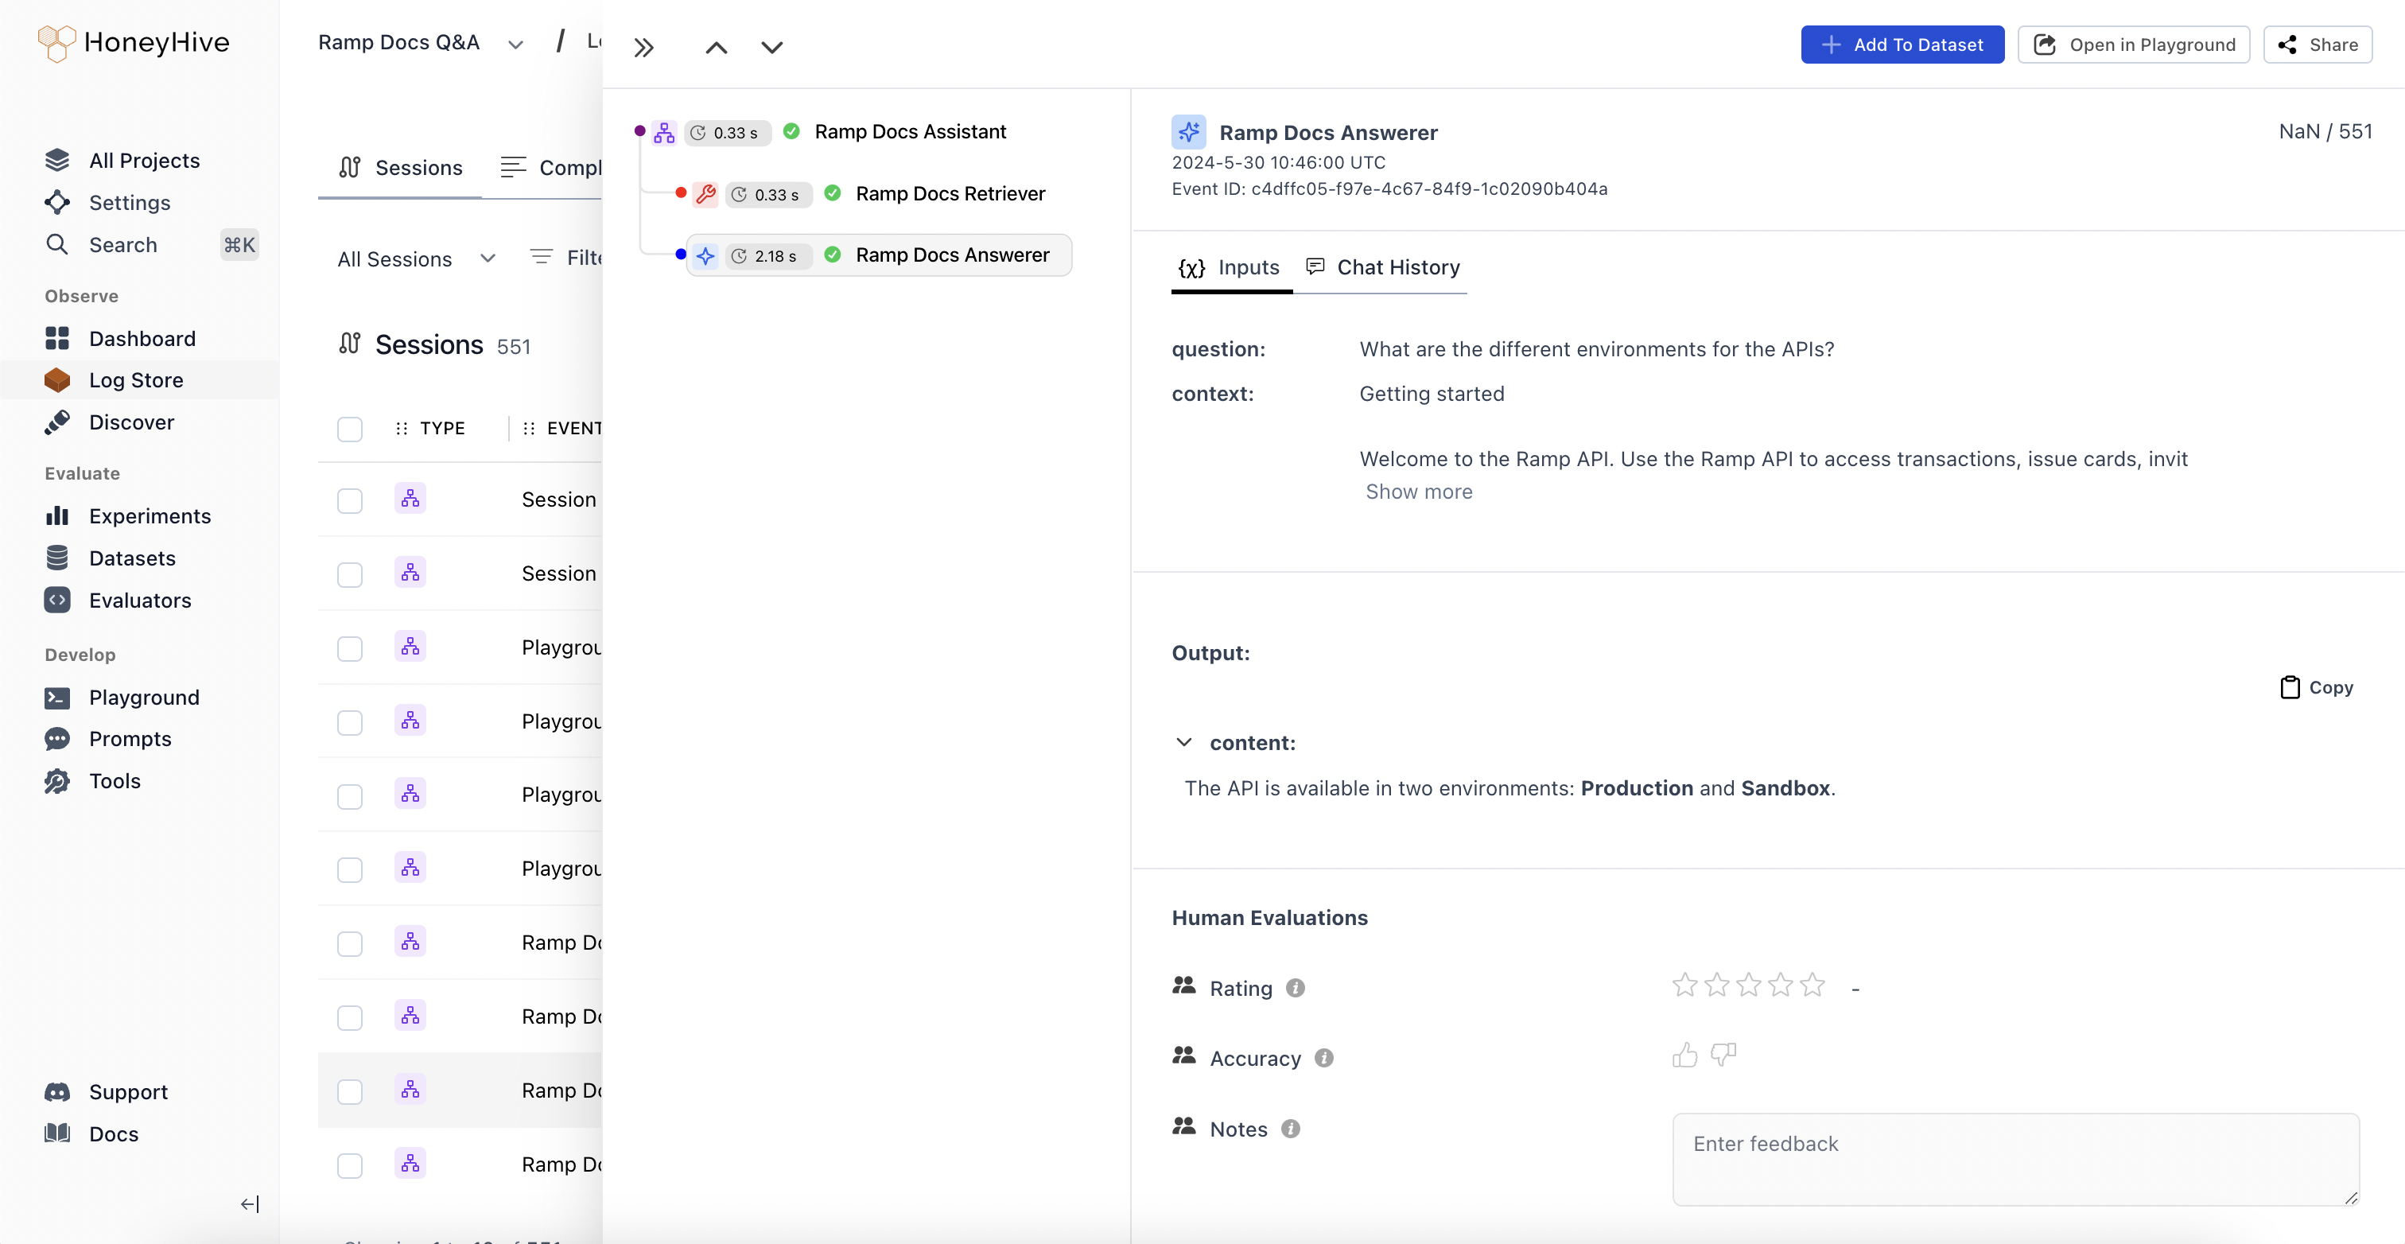Screen dimensions: 2405x1244
Task: Click the Add To Dataset button
Action: [x=1902, y=45]
